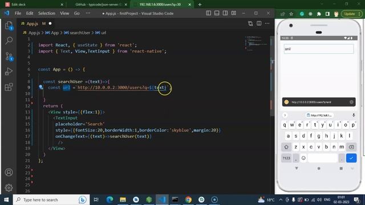Tap Android back navigation triangle
This screenshot has height=205, width=365.
tap(297, 168)
